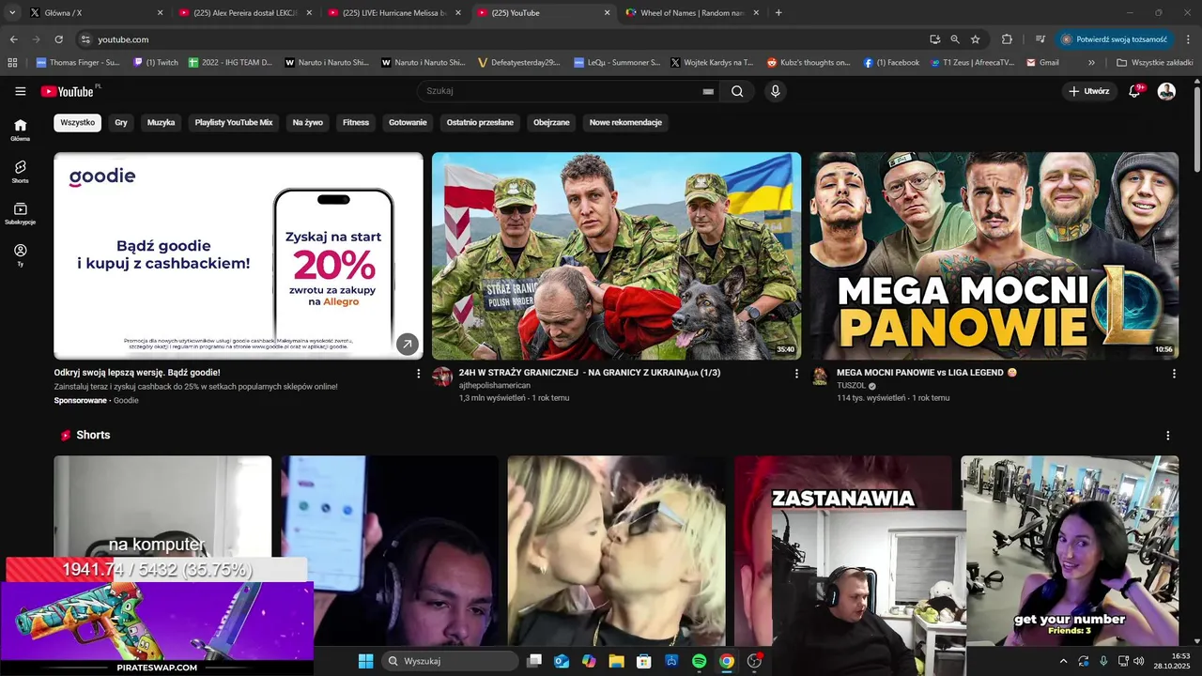This screenshot has height=676, width=1202.
Task: Open the Gmail bookmark
Action: click(1042, 63)
